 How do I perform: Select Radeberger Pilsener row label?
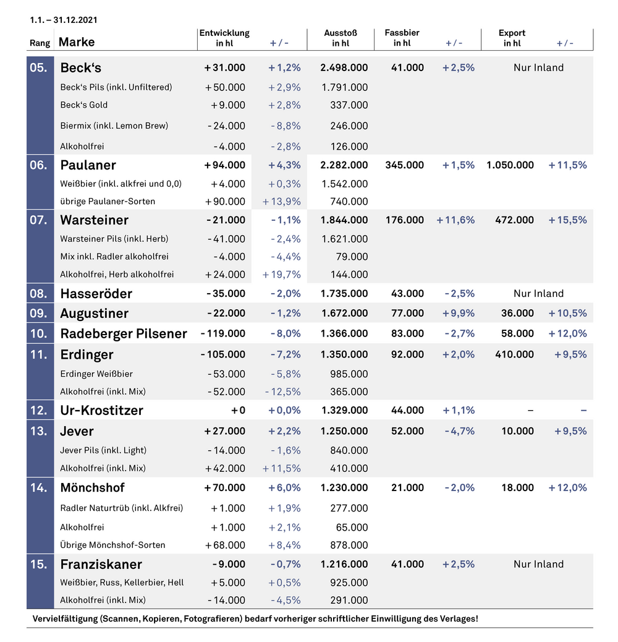pos(123,333)
